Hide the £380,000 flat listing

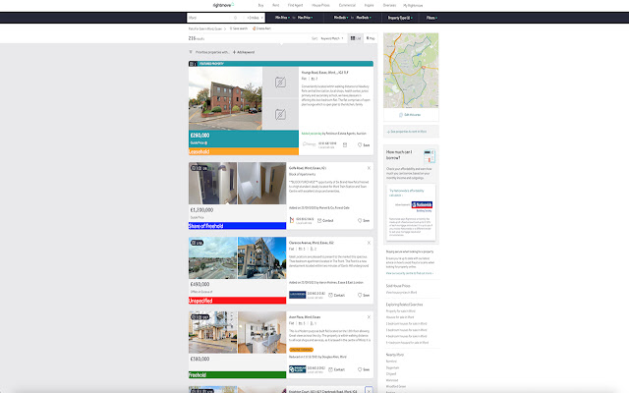click(369, 317)
